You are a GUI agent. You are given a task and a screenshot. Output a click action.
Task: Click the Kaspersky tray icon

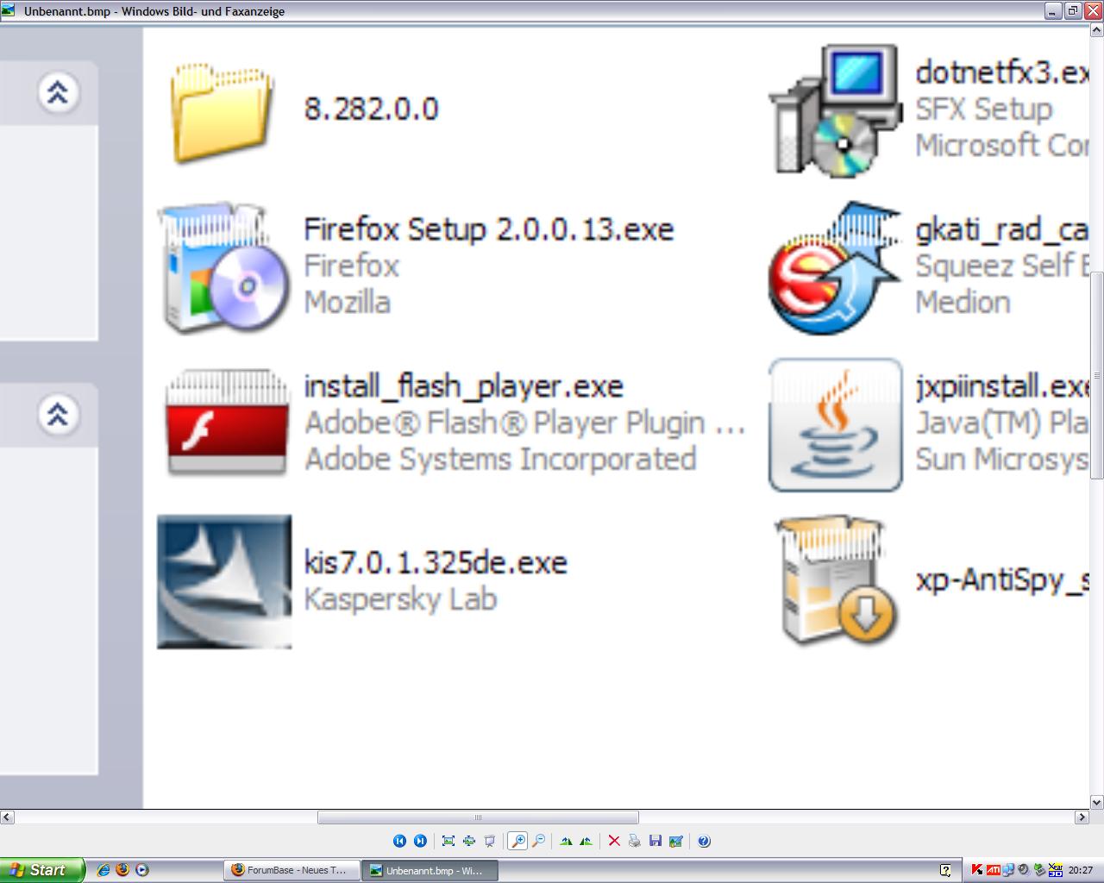click(977, 870)
